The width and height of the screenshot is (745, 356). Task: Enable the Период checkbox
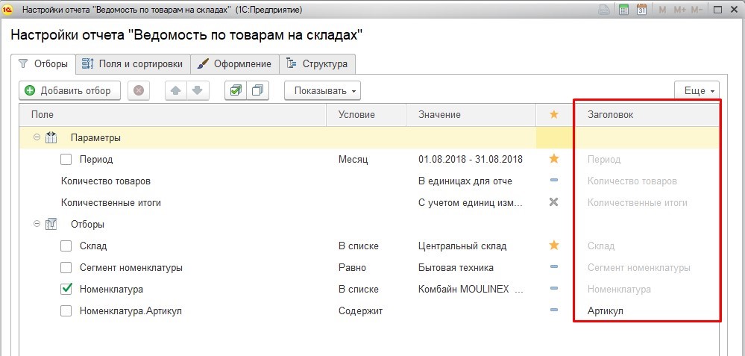66,159
